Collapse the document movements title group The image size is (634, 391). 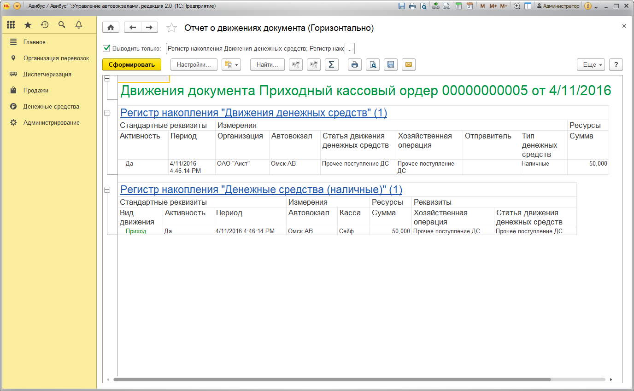(107, 79)
